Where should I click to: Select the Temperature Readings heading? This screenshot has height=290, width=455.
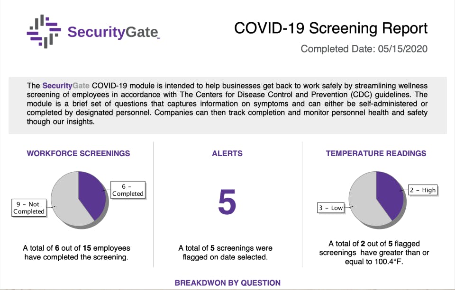[x=376, y=153]
